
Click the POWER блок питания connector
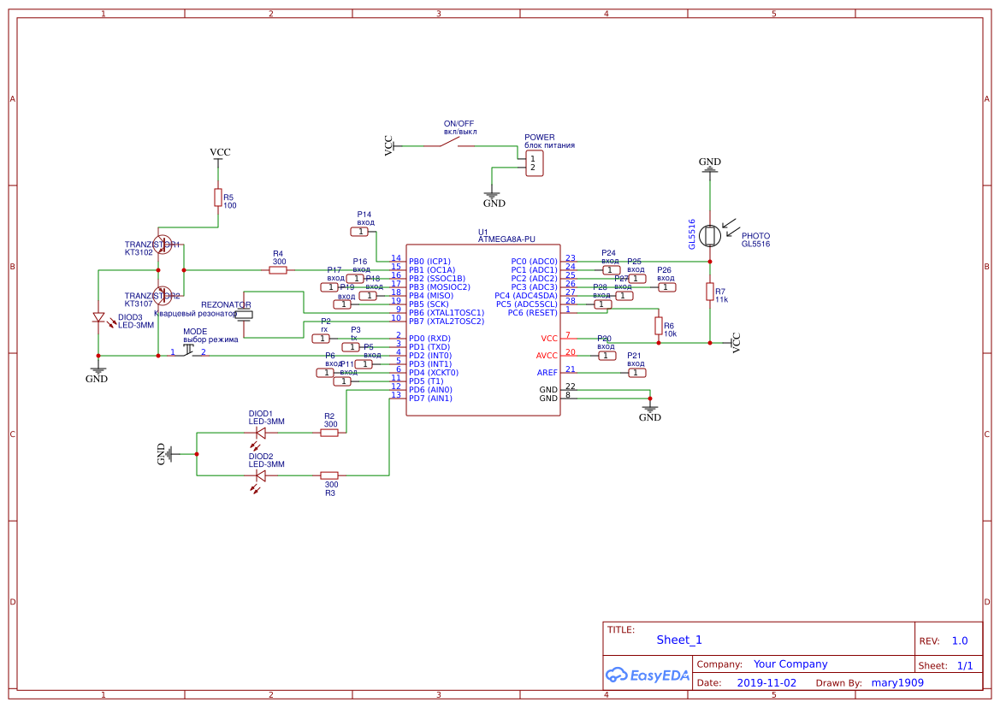(x=534, y=162)
